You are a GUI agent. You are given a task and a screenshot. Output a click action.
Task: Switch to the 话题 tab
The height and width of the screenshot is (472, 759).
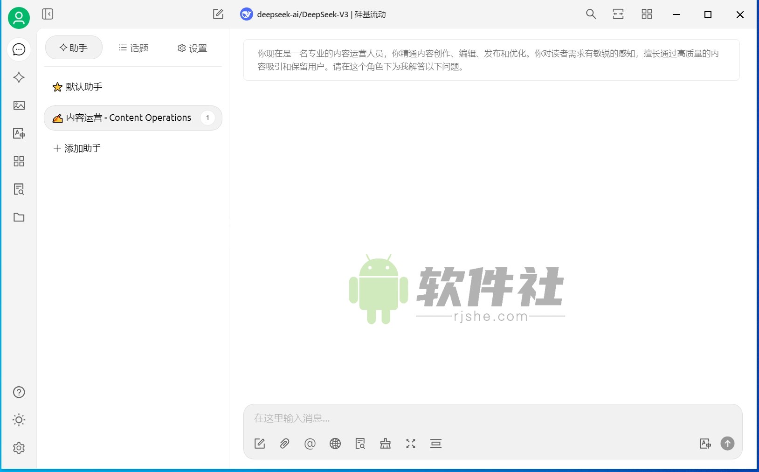coord(134,48)
